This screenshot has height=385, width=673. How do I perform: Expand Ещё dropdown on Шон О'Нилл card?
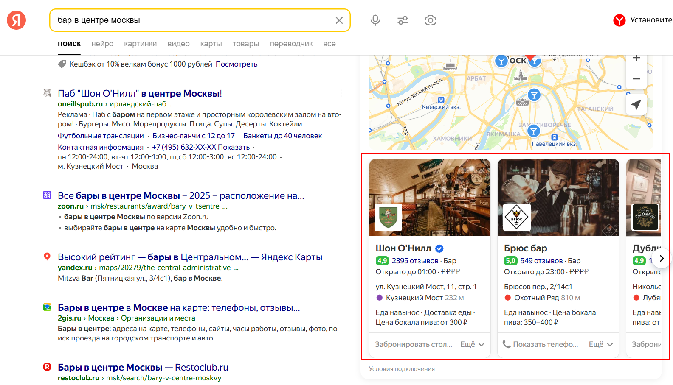(472, 344)
